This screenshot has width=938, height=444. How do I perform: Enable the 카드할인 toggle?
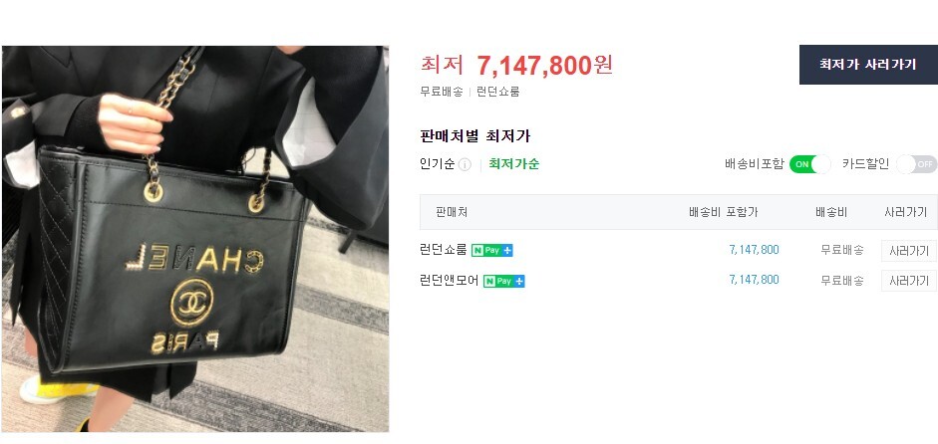coord(916,163)
